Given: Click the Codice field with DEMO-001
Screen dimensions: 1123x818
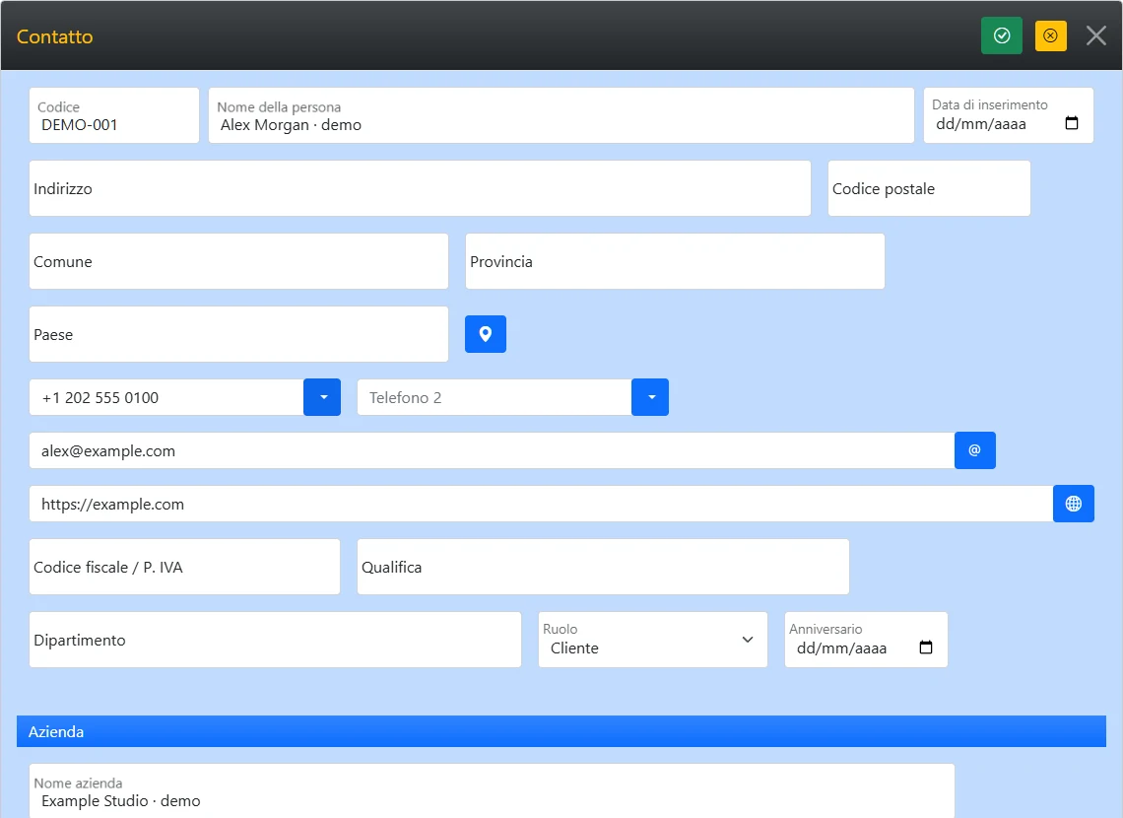Looking at the screenshot, I should [114, 115].
